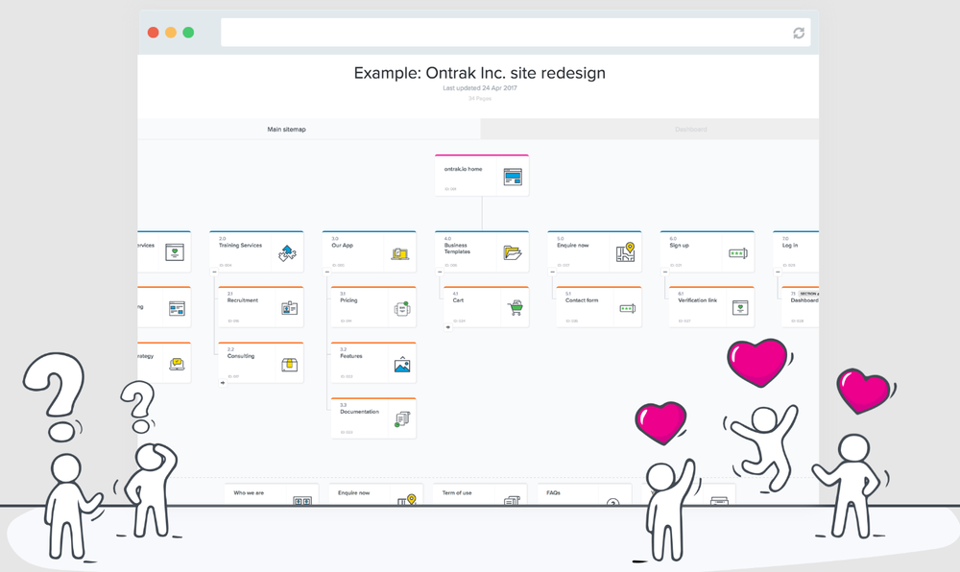This screenshot has height=572, width=960.
Task: Click the 'Sign up' card title
Action: point(679,246)
